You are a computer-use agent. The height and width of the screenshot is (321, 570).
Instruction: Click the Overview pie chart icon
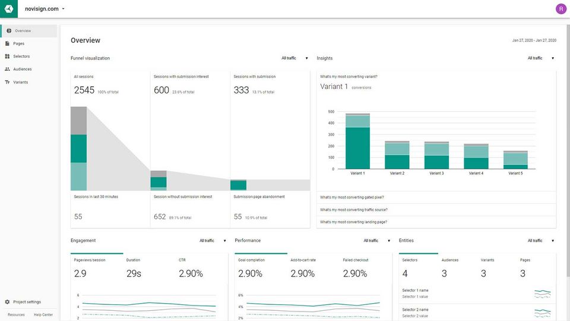(x=9, y=31)
